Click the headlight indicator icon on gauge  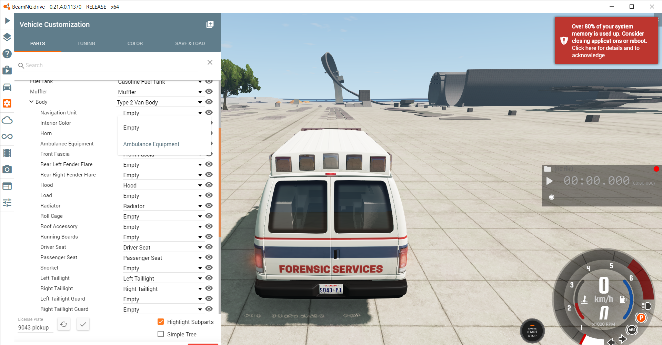pyautogui.click(x=646, y=306)
